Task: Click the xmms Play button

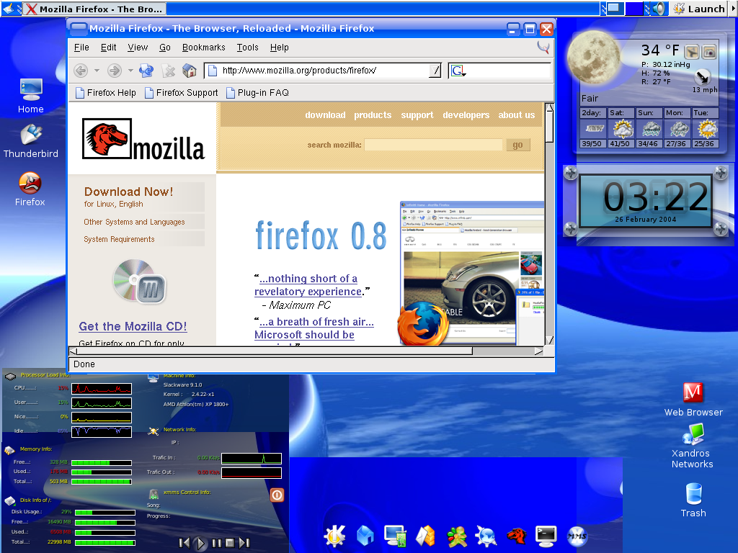Action: [200, 543]
